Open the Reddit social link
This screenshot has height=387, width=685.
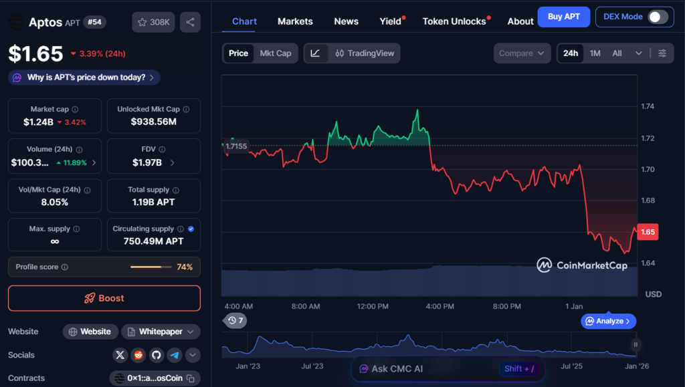138,355
